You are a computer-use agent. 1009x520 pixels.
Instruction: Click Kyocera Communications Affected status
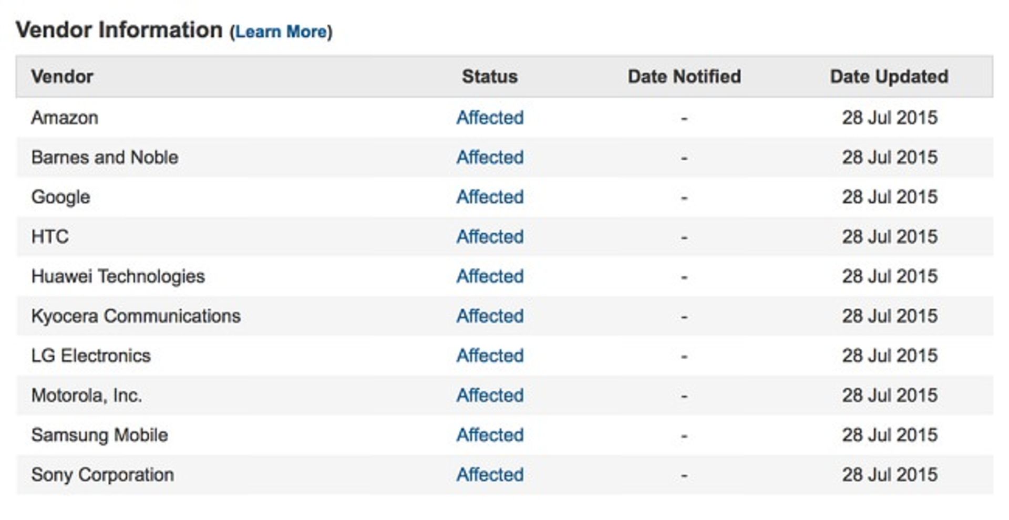pos(490,316)
